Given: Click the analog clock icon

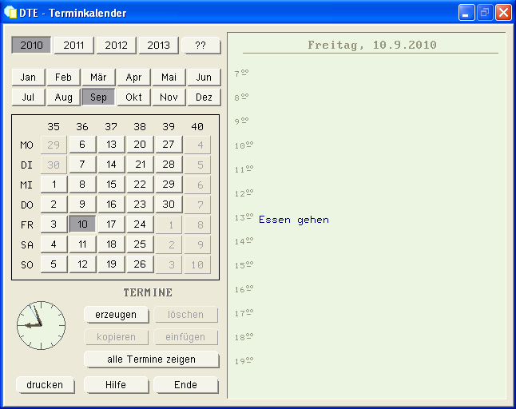Looking at the screenshot, I should pyautogui.click(x=41, y=325).
